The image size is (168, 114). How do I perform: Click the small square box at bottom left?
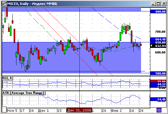(x=4, y=110)
